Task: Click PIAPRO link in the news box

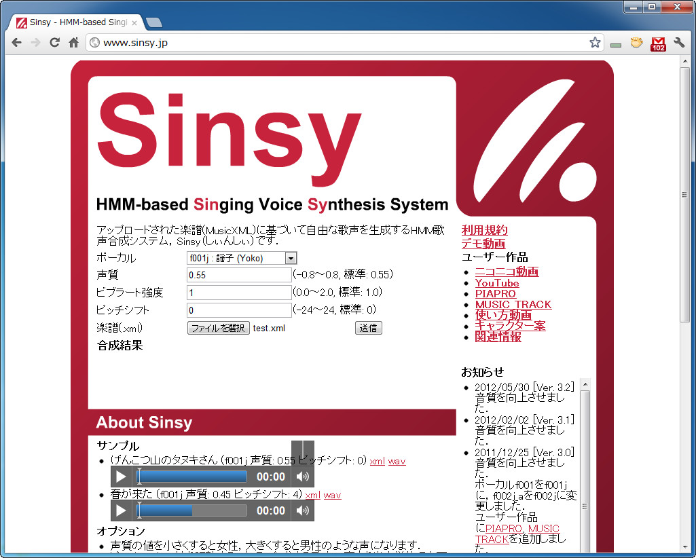Action: pyautogui.click(x=504, y=528)
